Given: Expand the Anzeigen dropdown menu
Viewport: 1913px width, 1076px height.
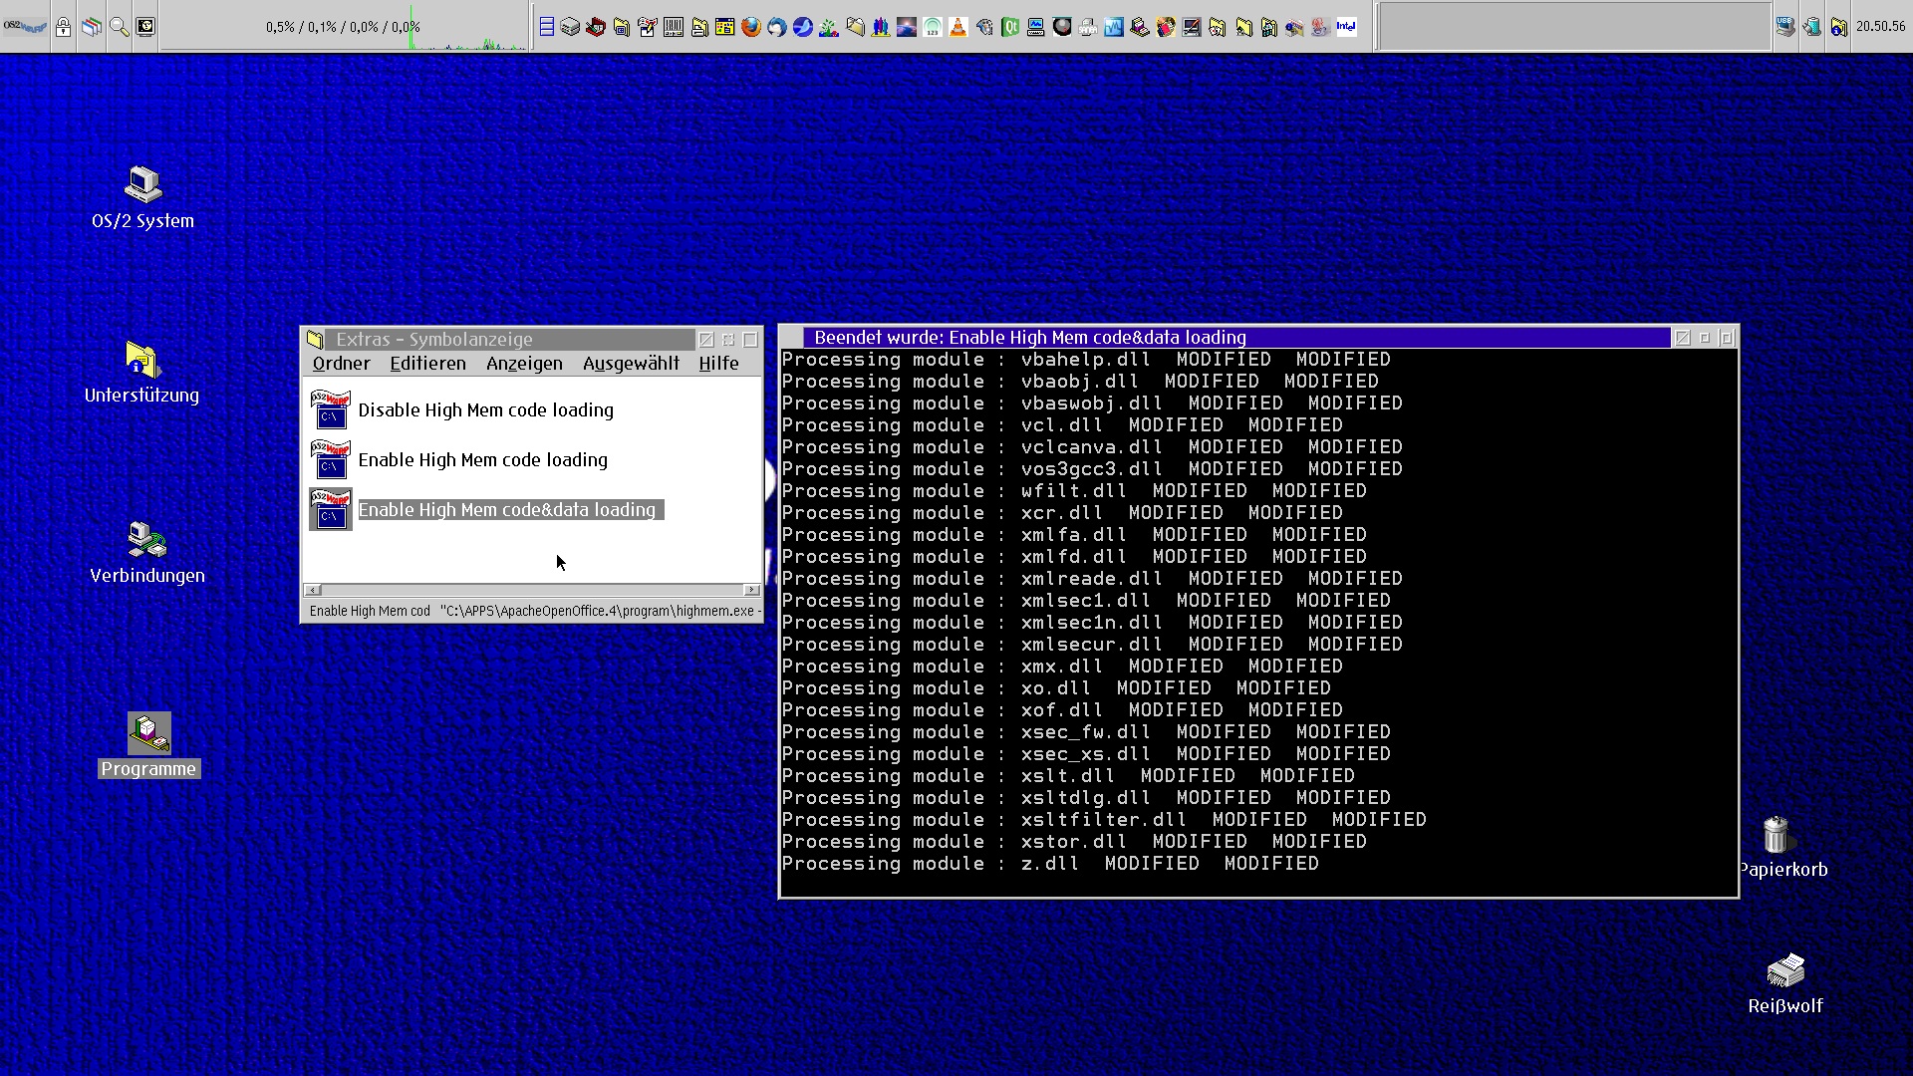Looking at the screenshot, I should coord(524,363).
